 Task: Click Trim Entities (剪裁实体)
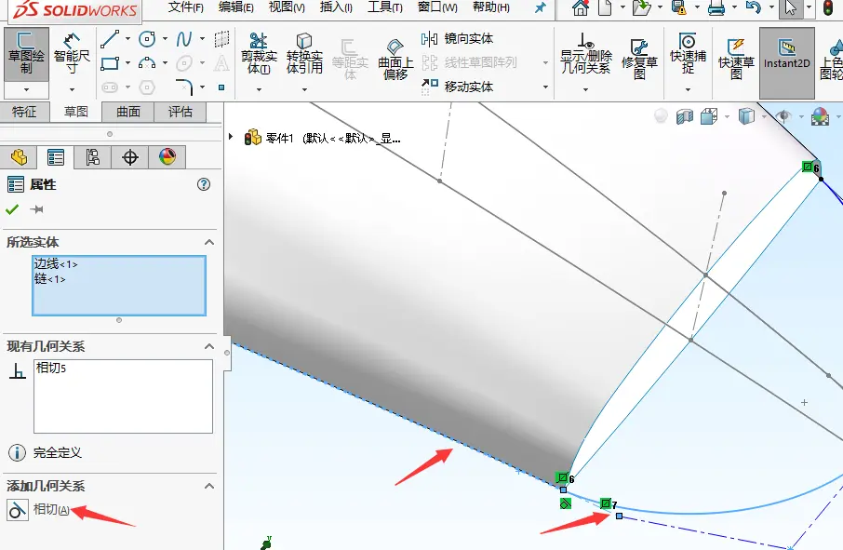(x=259, y=54)
